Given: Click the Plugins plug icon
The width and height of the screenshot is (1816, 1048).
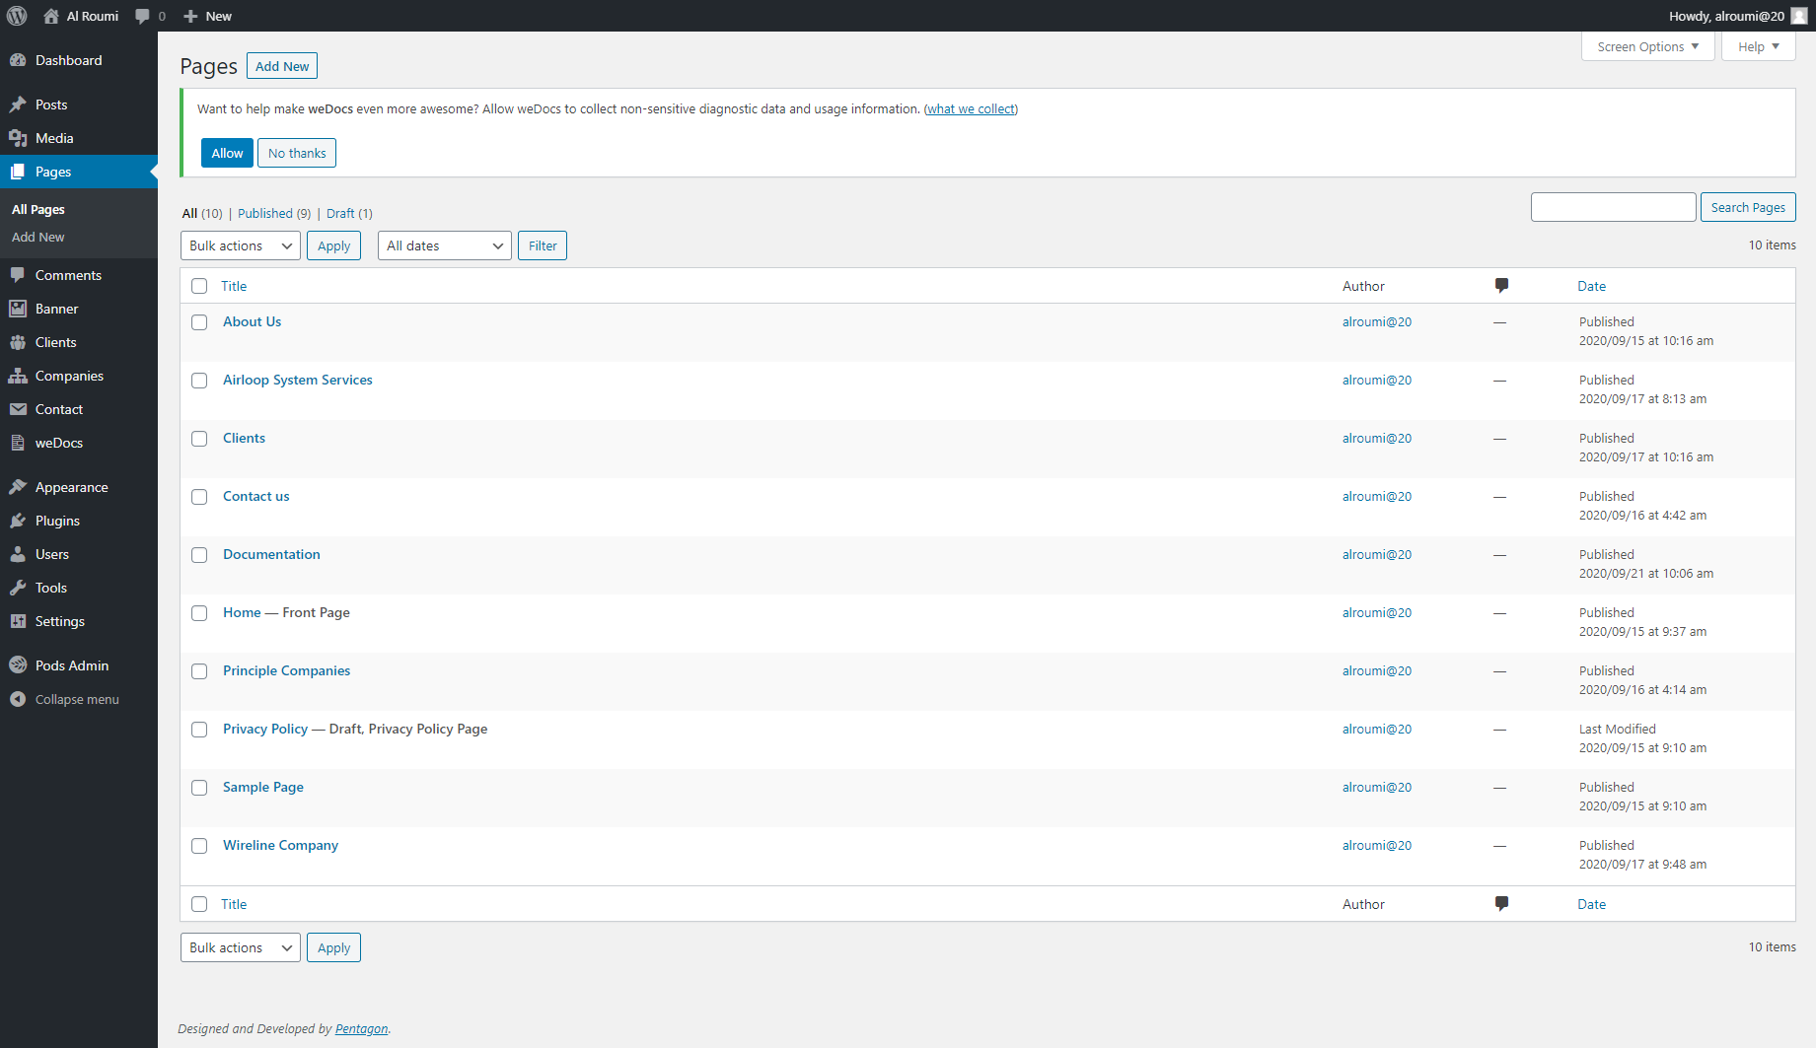Looking at the screenshot, I should point(18,521).
